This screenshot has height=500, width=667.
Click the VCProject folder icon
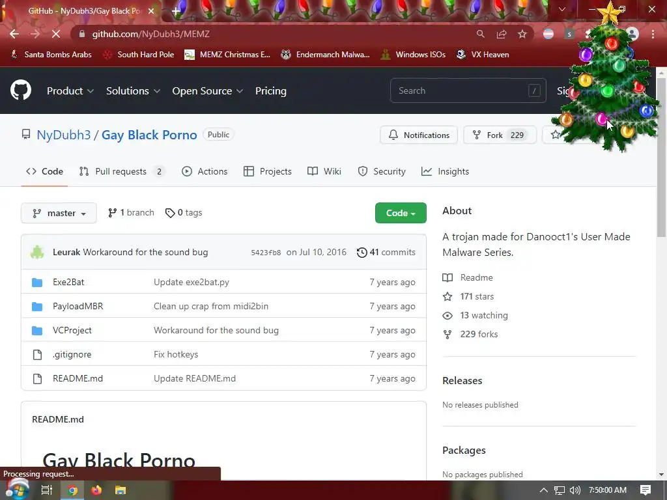pyautogui.click(x=37, y=330)
